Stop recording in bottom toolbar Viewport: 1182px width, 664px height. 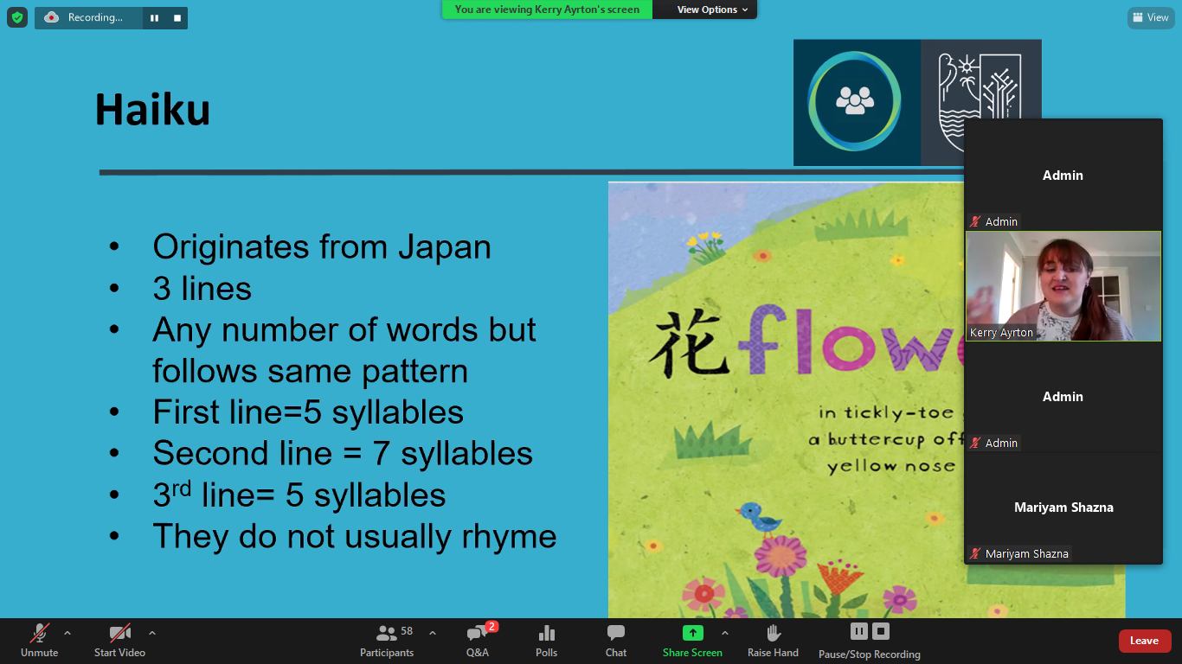pos(881,631)
